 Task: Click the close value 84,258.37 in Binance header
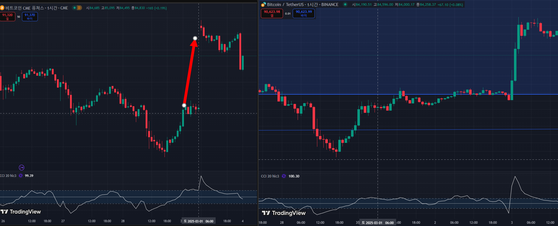pyautogui.click(x=428, y=4)
